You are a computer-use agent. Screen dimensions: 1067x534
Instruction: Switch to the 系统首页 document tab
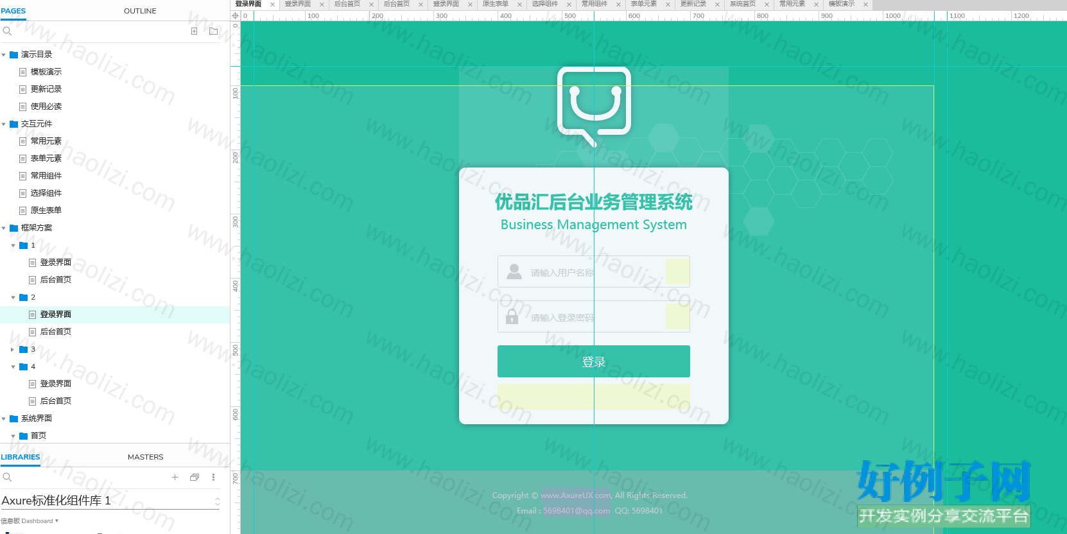click(742, 4)
